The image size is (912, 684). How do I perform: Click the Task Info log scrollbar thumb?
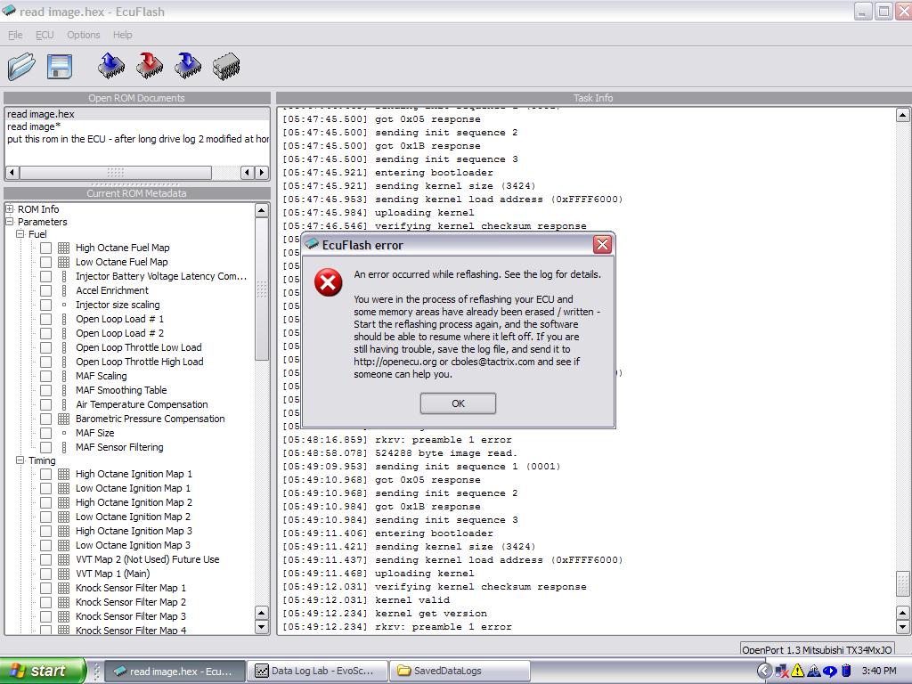point(903,584)
